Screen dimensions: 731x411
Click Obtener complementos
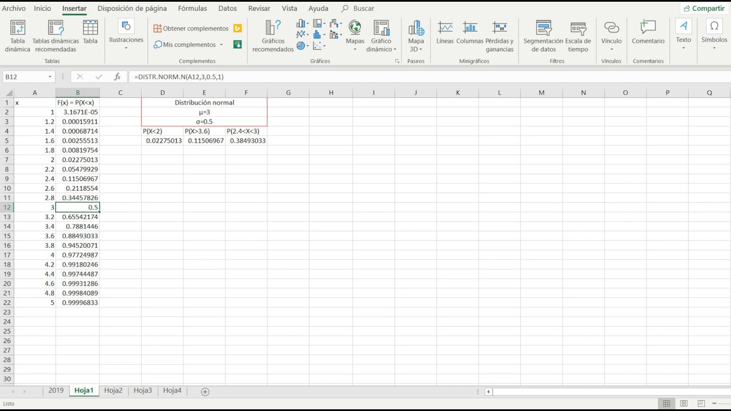coord(191,29)
